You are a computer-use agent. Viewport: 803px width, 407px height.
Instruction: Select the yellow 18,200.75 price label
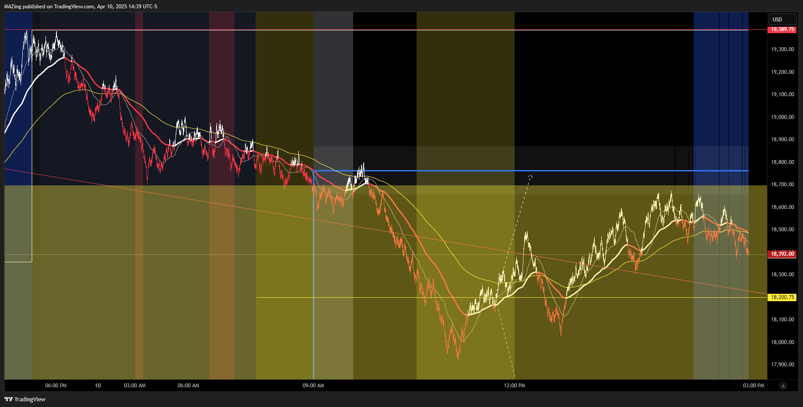[x=782, y=297]
